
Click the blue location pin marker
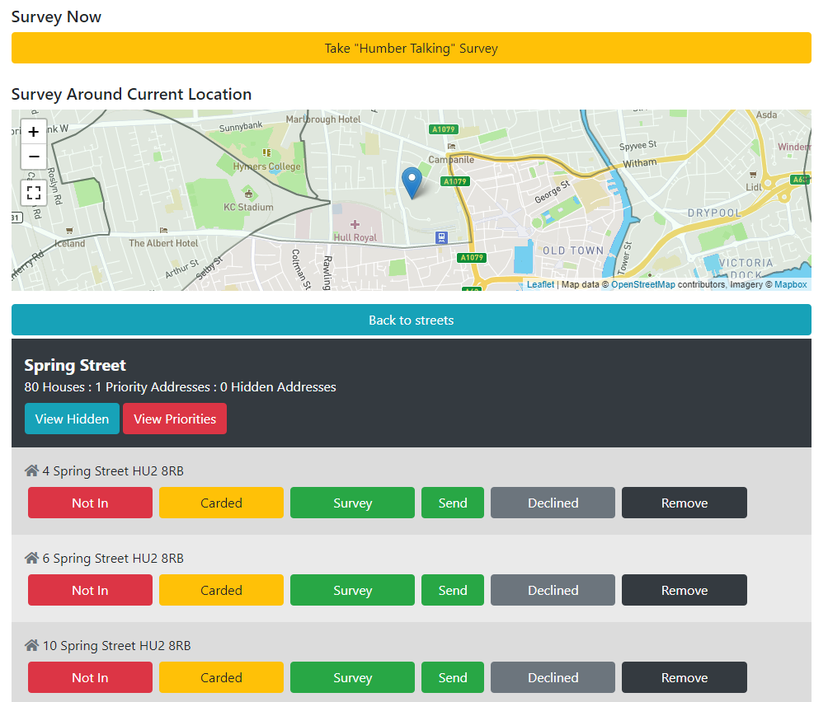coord(411,181)
